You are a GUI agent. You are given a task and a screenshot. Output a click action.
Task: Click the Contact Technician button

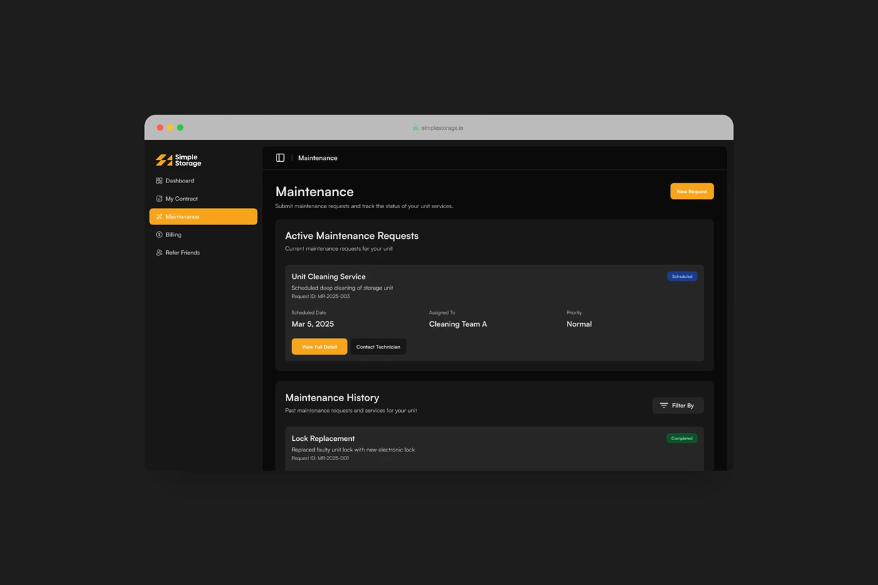click(x=378, y=346)
